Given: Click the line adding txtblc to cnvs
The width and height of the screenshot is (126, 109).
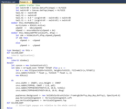Looking at the screenshot, I should click(40, 88).
